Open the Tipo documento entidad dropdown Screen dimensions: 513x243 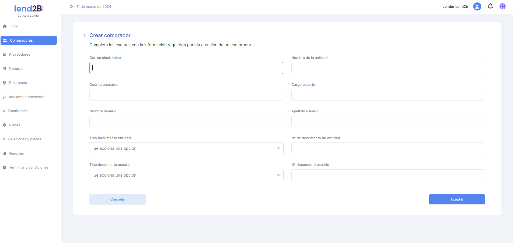(186, 148)
